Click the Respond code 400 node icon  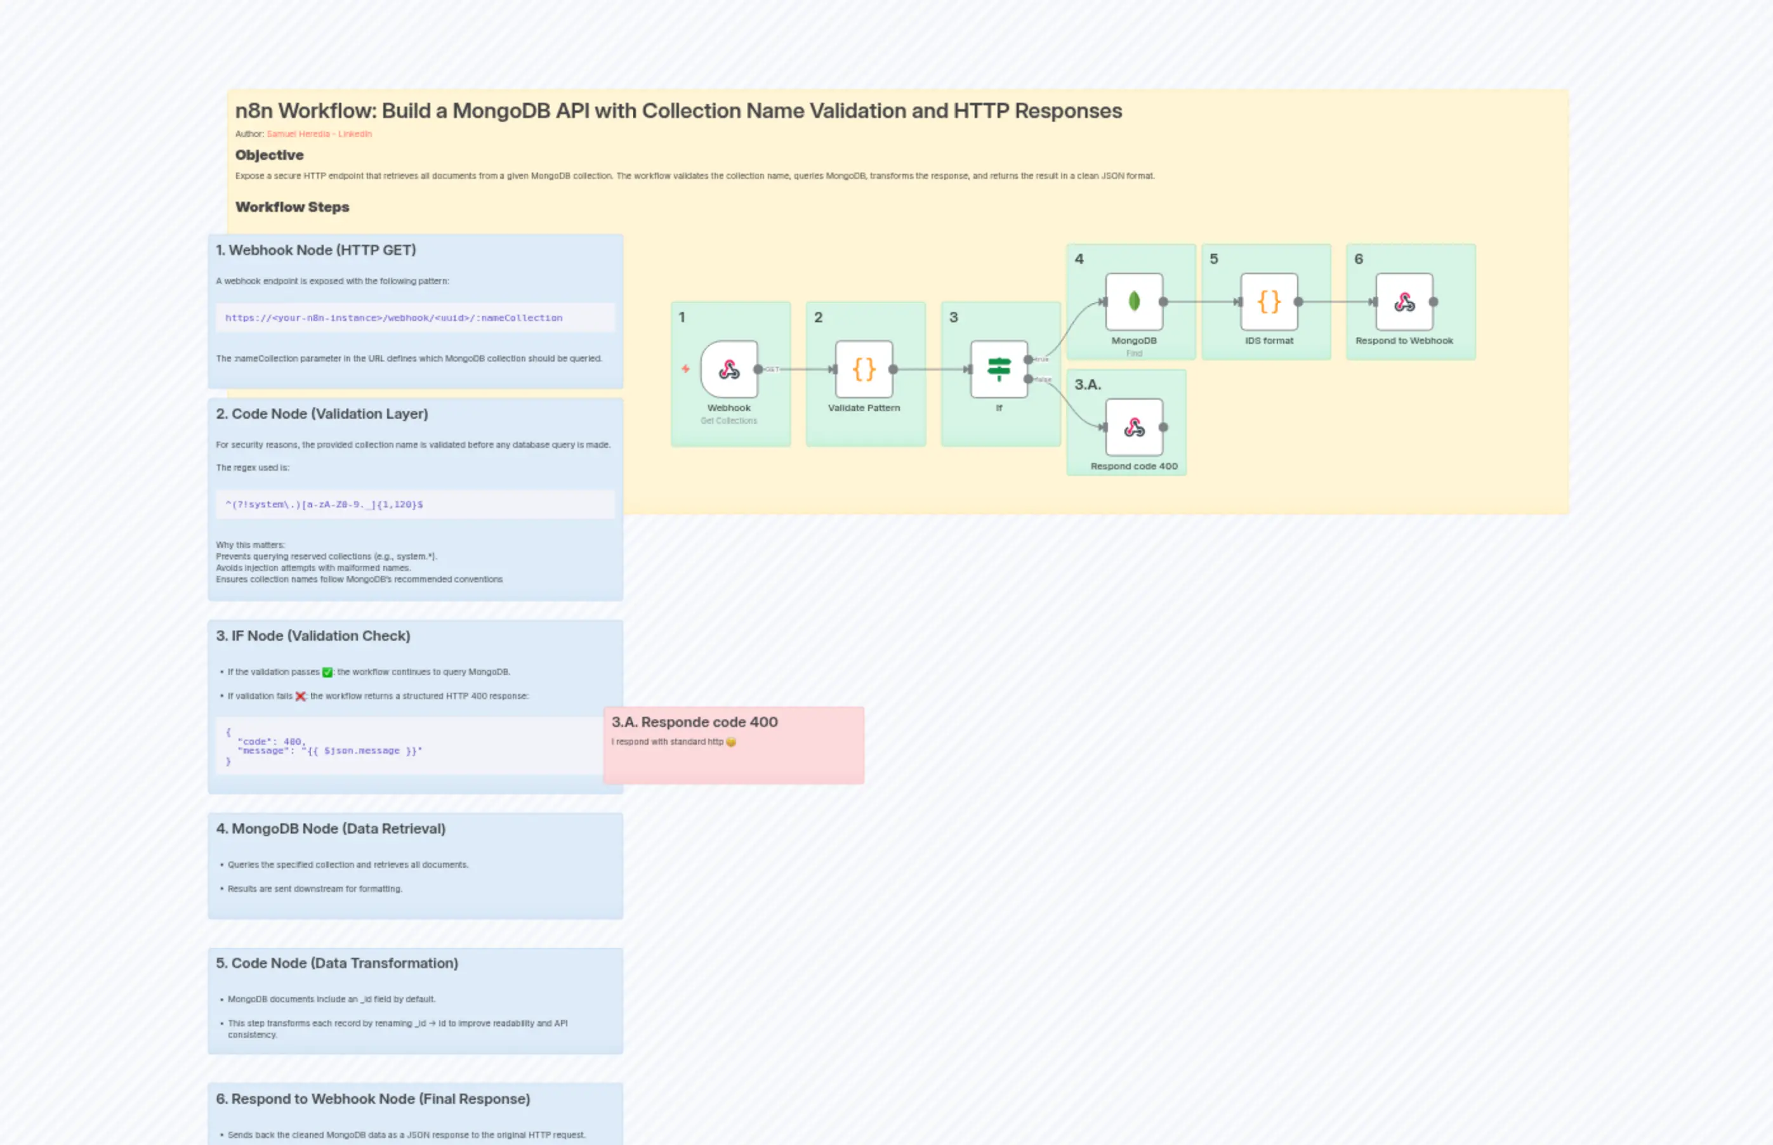click(1133, 428)
